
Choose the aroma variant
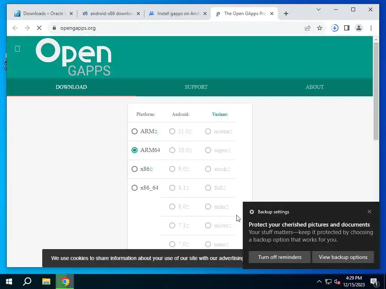point(208,131)
